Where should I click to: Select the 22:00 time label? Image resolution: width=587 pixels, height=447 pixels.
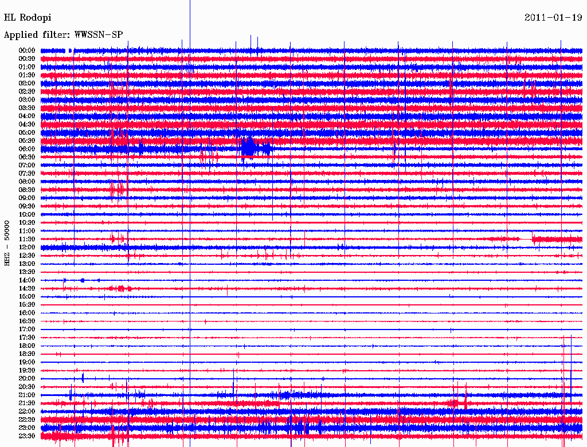(x=27, y=411)
